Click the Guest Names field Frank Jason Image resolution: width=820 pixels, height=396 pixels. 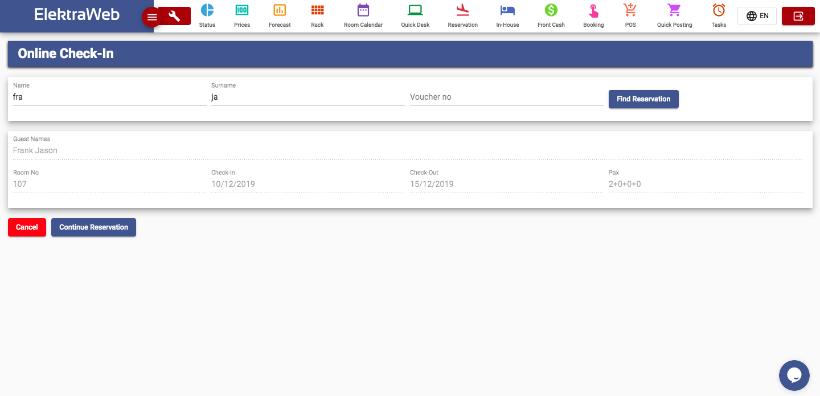pyautogui.click(x=407, y=151)
